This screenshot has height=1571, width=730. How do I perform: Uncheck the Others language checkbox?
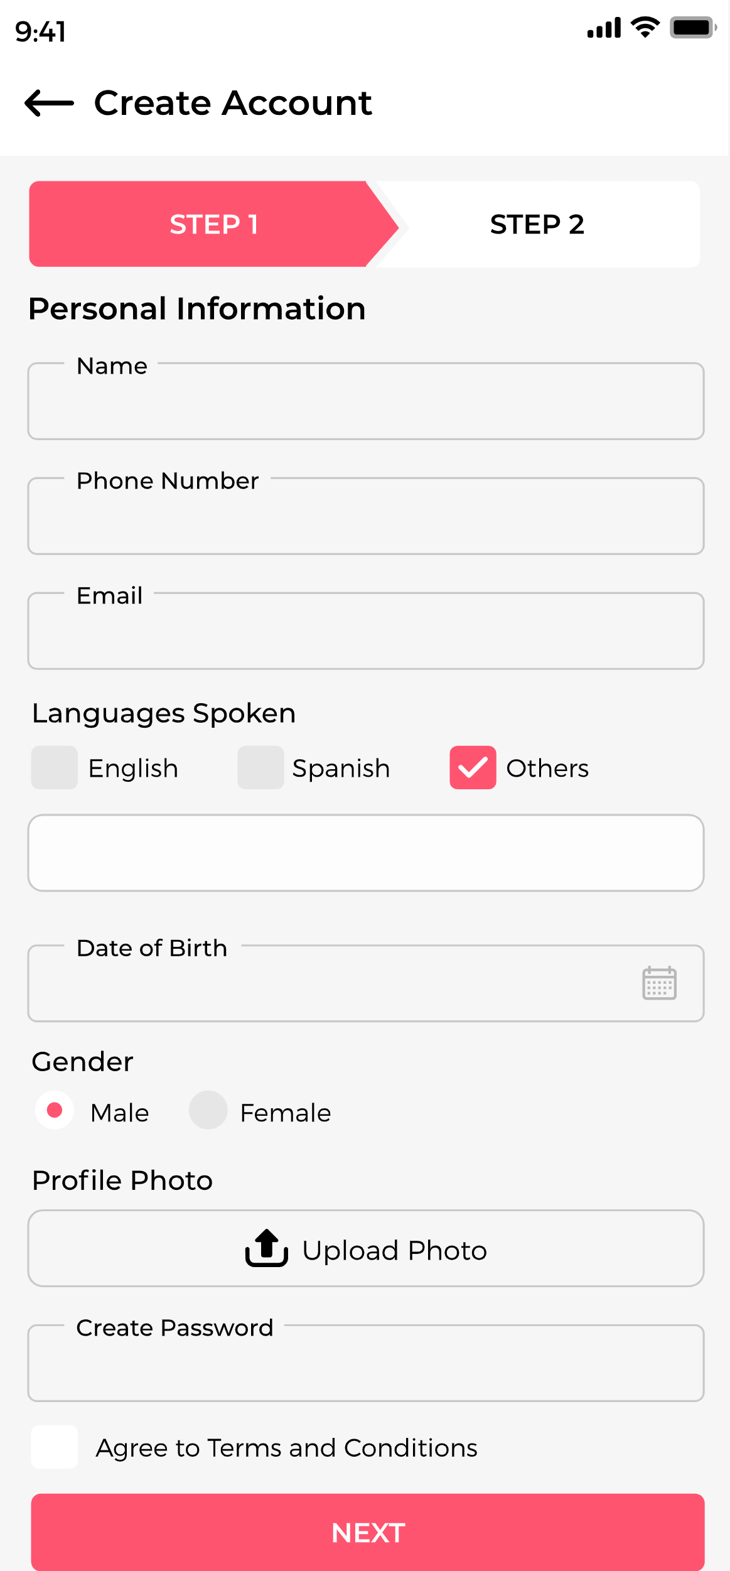473,767
